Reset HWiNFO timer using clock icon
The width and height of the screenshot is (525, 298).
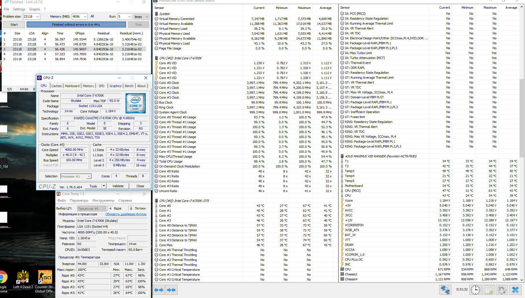(475, 290)
